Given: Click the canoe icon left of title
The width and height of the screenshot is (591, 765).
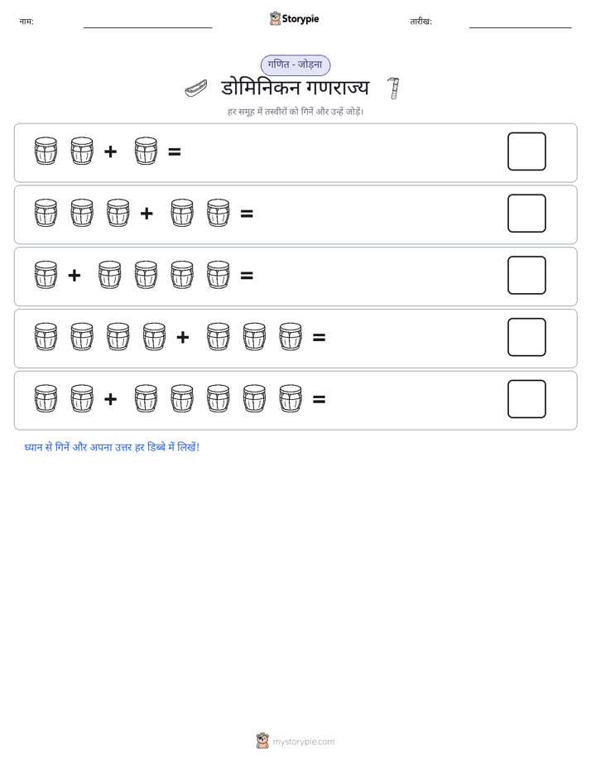Looking at the screenshot, I should coord(196,89).
